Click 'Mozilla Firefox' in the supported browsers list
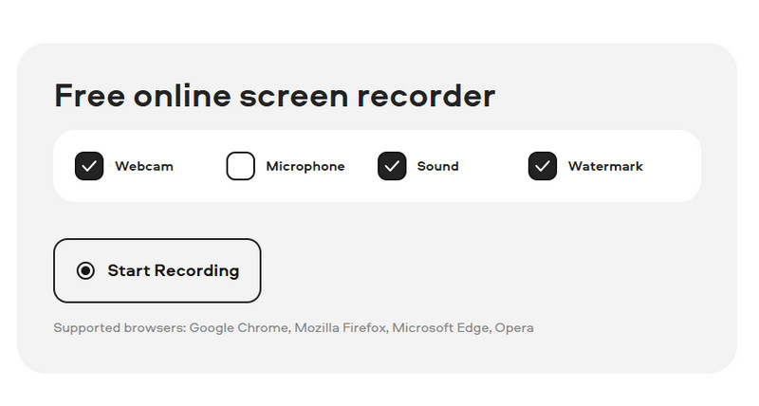Viewport: 759px width, 406px height. click(342, 327)
